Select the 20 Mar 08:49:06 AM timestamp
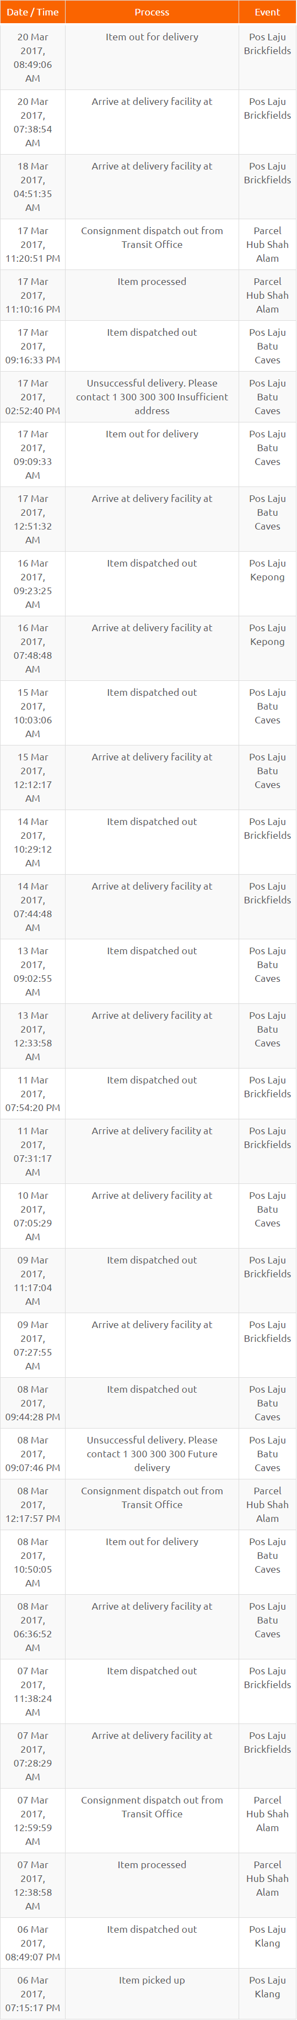Viewport: 297px width, 2020px height. [33, 57]
